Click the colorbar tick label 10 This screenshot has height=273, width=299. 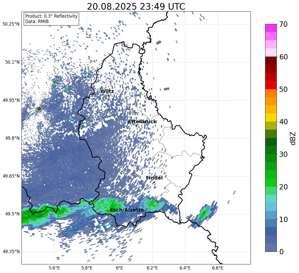(284, 219)
